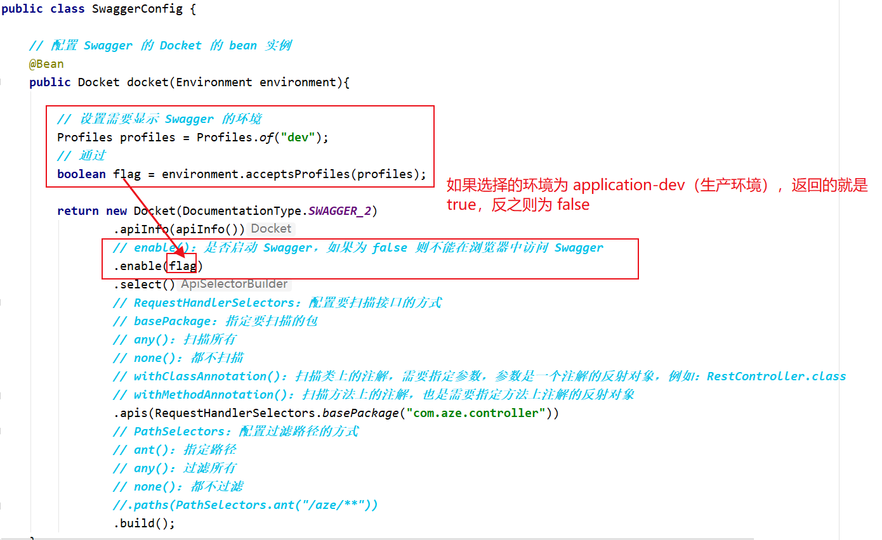Click the withClassAnnotation() comment line
882x540 pixels.
(480, 376)
